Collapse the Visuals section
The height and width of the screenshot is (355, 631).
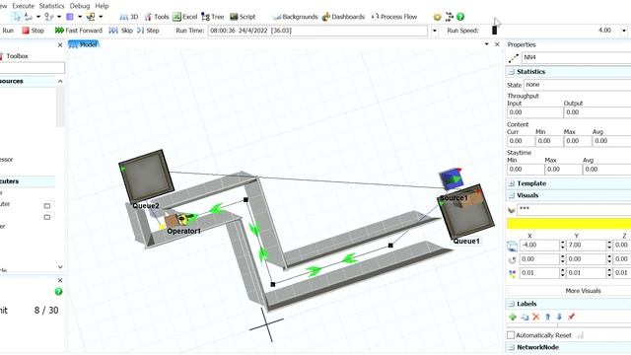coord(511,195)
